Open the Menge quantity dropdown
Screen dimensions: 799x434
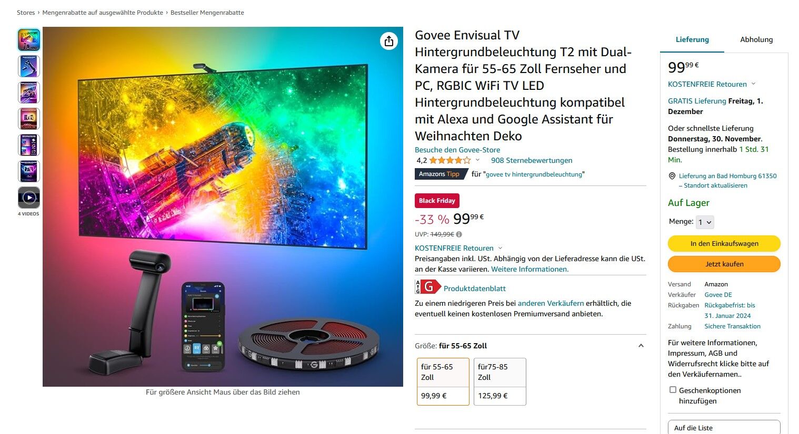pyautogui.click(x=705, y=222)
